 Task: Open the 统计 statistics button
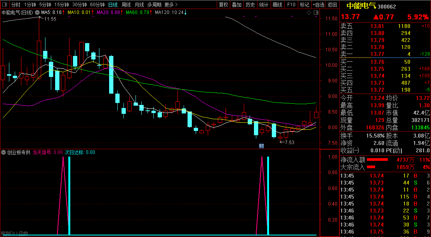[x=264, y=5]
